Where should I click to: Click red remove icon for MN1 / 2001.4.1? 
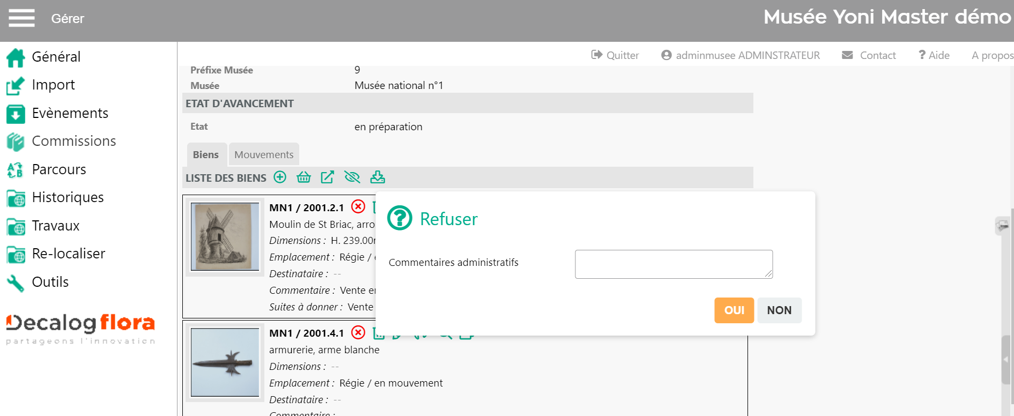[358, 333]
